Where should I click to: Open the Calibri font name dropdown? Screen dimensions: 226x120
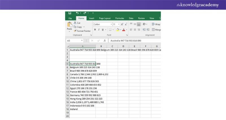(111, 24)
